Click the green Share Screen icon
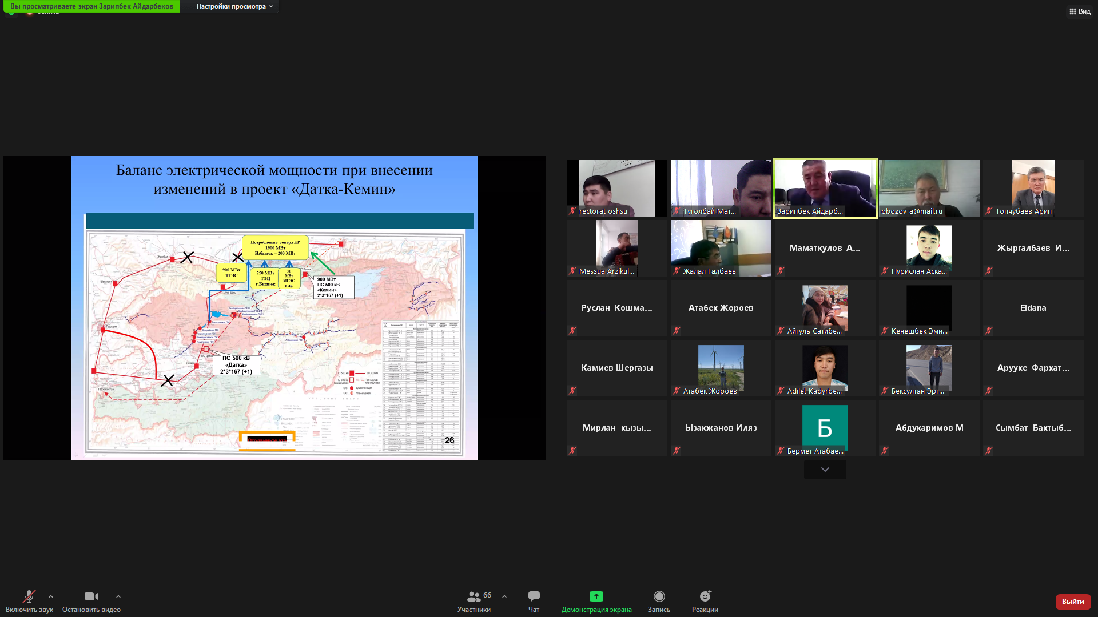The height and width of the screenshot is (617, 1098). point(596,596)
